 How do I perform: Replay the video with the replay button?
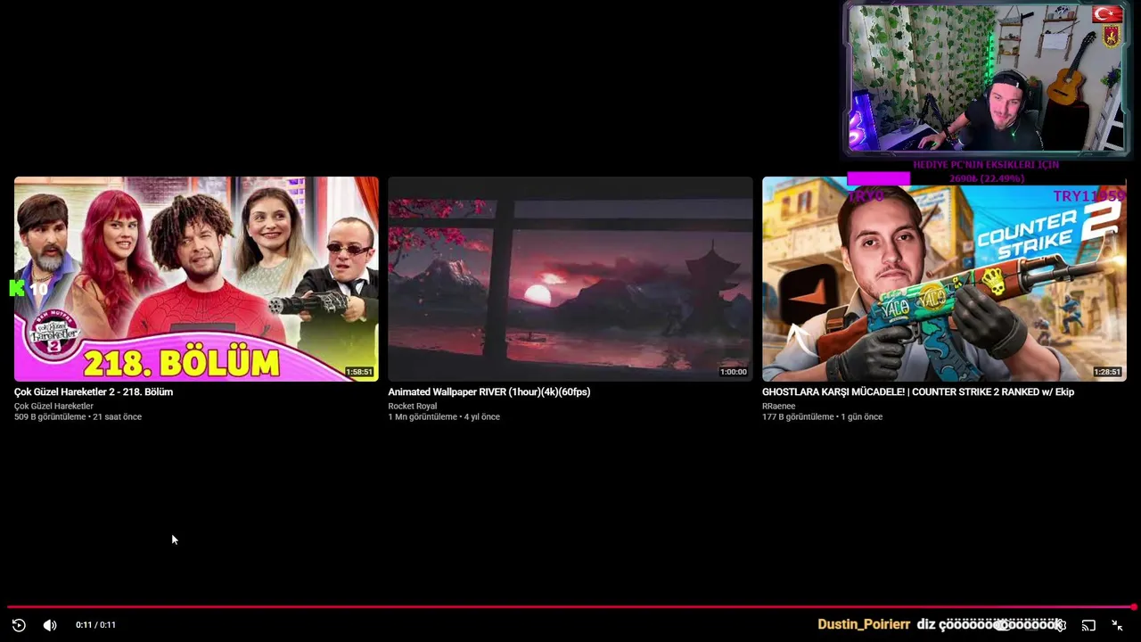click(x=19, y=625)
